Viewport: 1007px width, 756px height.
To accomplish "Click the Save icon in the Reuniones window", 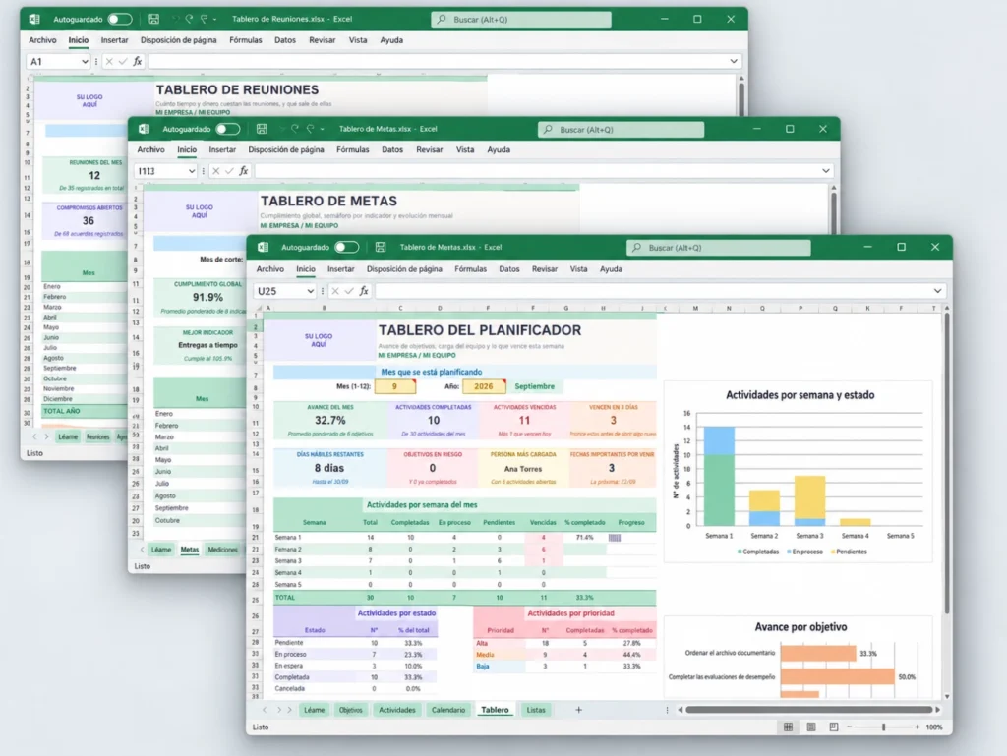I will (153, 20).
